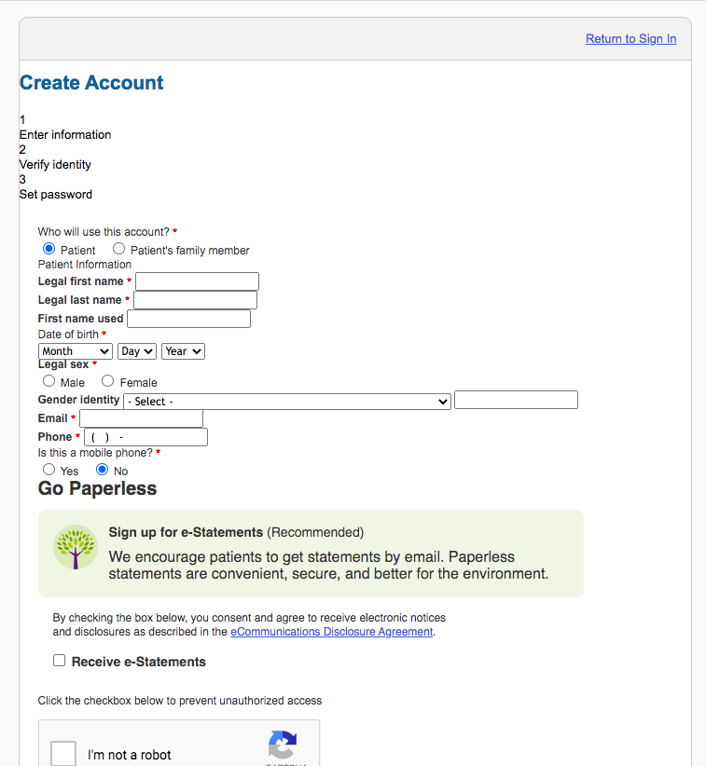The image size is (706, 766).
Task: Select Female as legal sex
Action: pyautogui.click(x=108, y=381)
